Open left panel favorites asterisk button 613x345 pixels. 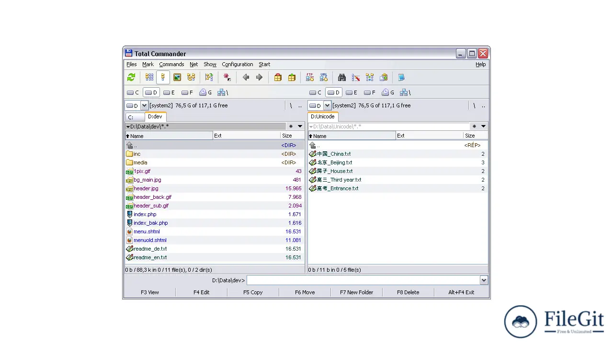click(291, 126)
